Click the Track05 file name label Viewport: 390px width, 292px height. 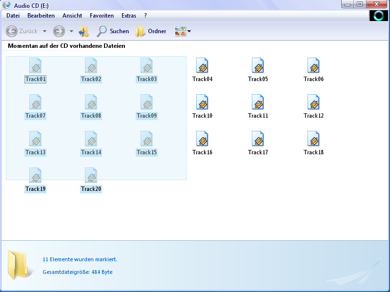pos(258,79)
